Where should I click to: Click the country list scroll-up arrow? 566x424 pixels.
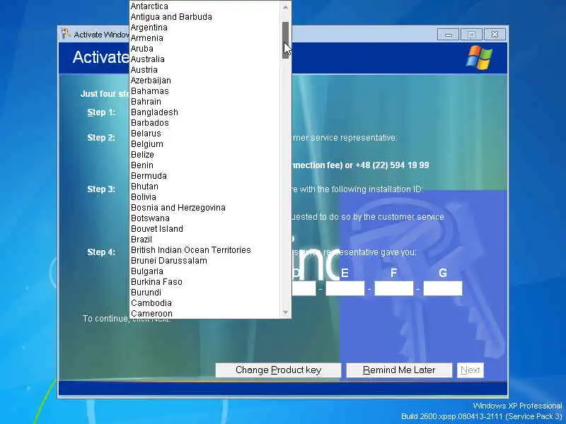[x=286, y=7]
